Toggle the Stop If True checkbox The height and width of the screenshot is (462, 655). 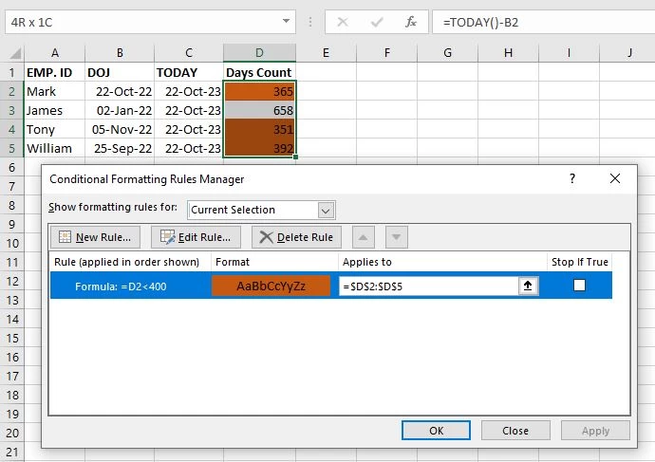[579, 286]
